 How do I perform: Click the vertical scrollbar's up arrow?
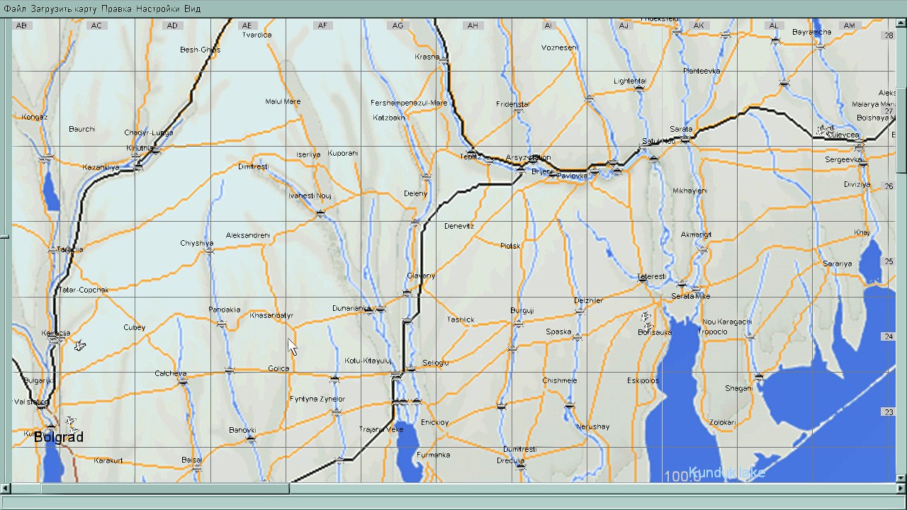click(902, 23)
